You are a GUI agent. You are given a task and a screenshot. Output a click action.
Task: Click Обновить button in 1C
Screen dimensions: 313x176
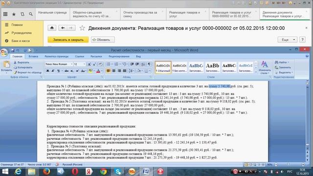point(103,40)
